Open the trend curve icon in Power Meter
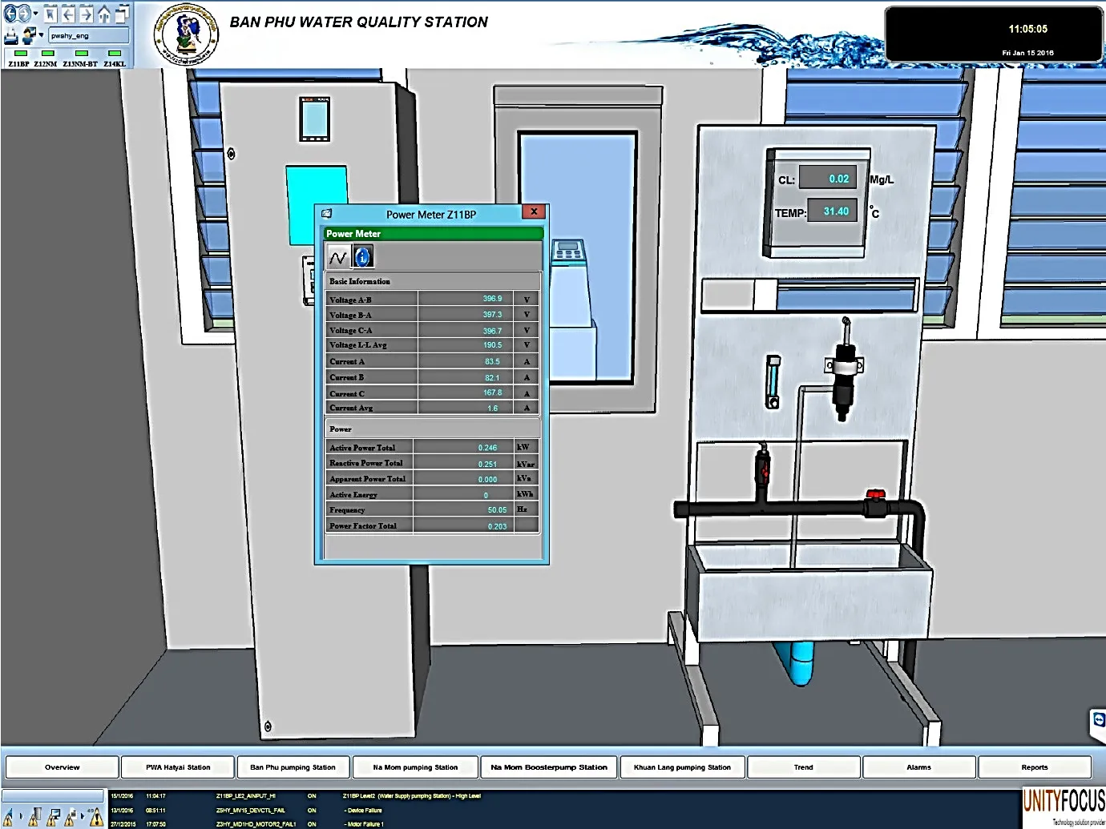The height and width of the screenshot is (829, 1106). [337, 257]
